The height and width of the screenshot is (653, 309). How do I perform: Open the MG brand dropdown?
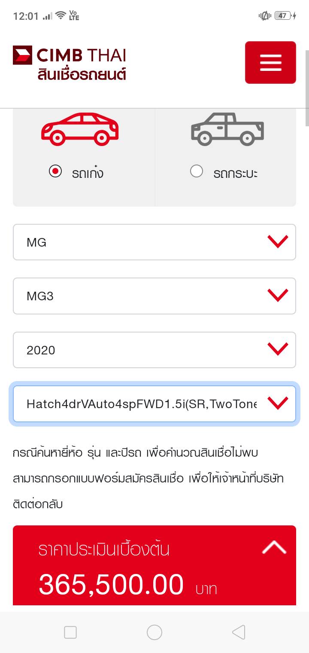coord(154,242)
